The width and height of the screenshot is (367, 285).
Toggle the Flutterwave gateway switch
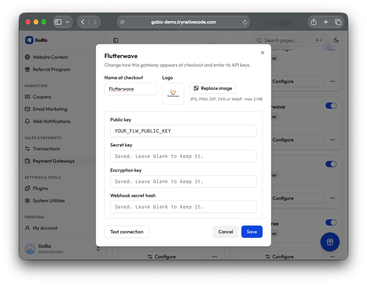point(331,106)
